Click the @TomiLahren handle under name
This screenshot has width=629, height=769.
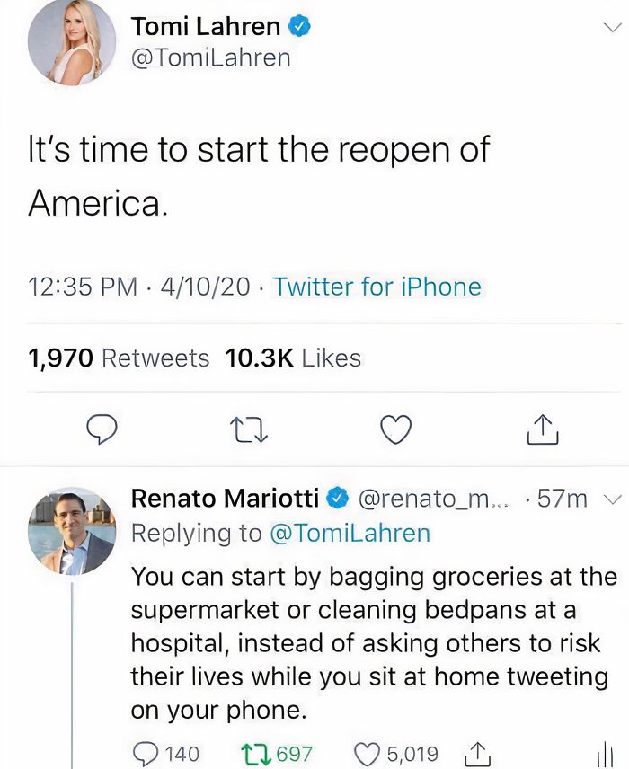click(211, 57)
